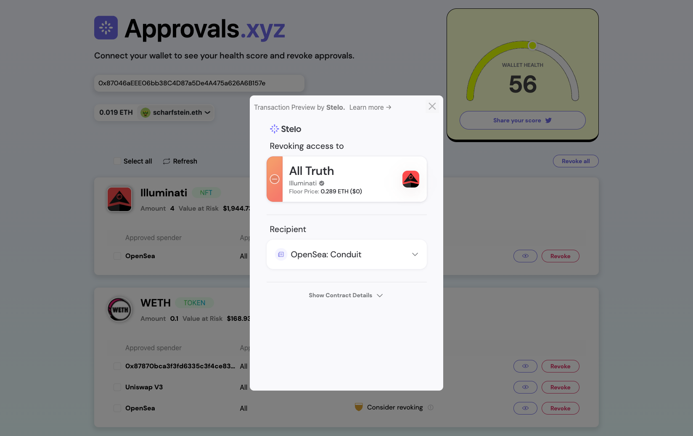Click the Floor Price 0.289 ETH text
This screenshot has height=436, width=693.
pyautogui.click(x=325, y=191)
